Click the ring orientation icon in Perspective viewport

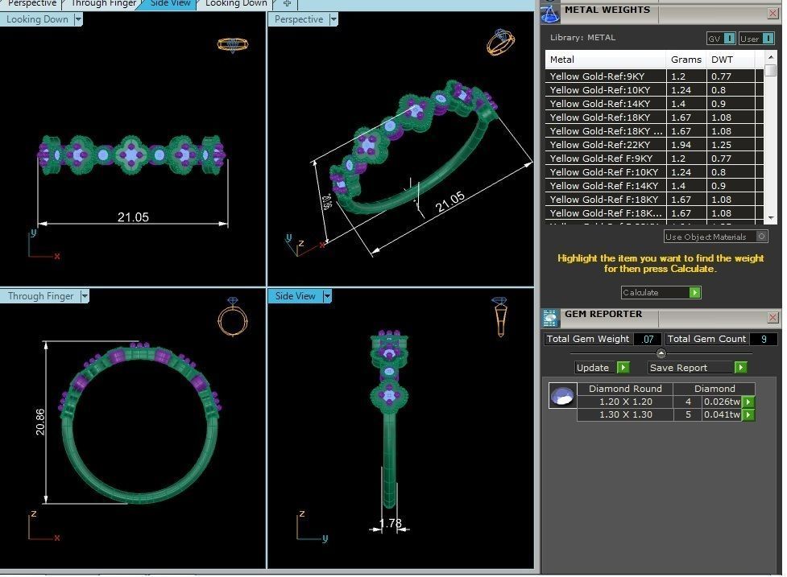click(499, 42)
